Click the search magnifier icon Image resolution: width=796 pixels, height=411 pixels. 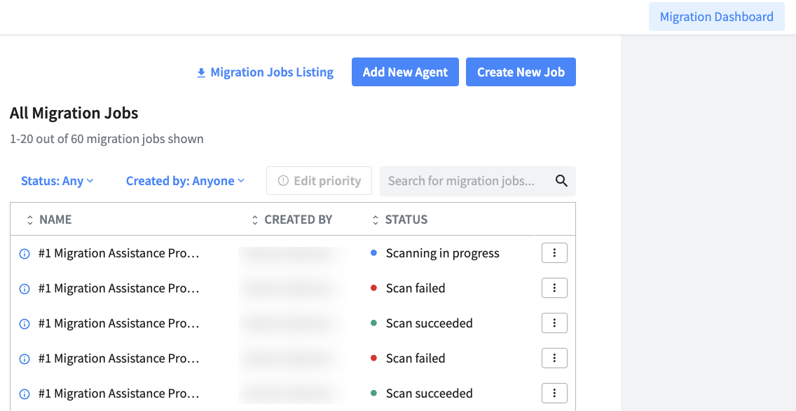[561, 180]
